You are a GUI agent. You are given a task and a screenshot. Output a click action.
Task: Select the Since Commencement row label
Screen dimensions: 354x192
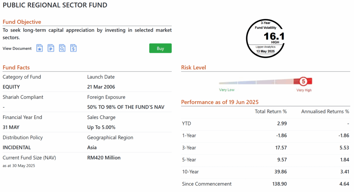click(207, 184)
